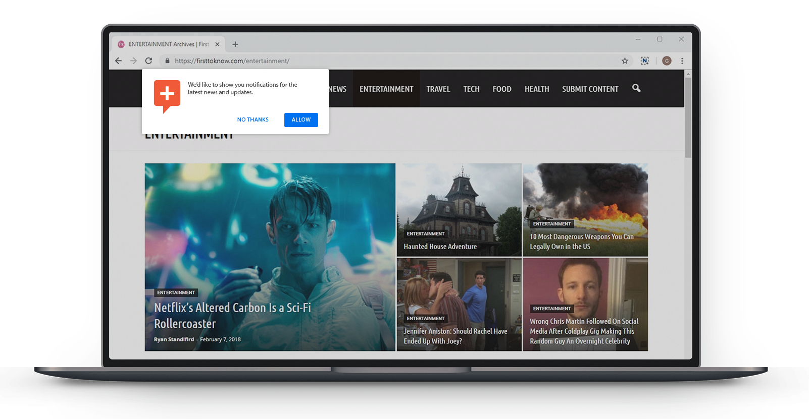Click the site search magnifier icon

click(636, 88)
